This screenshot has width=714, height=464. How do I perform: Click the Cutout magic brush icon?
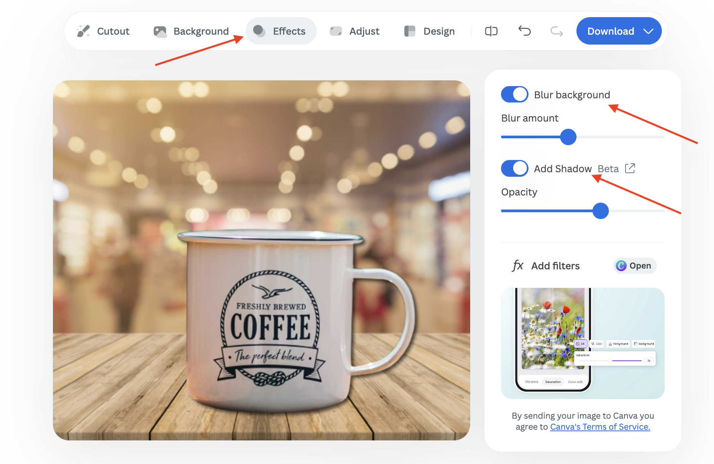pyautogui.click(x=83, y=31)
